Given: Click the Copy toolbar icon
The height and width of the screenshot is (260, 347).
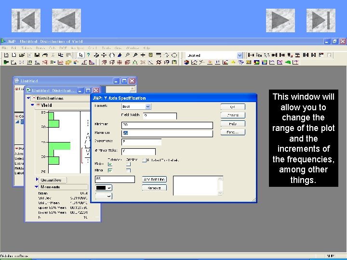Looking at the screenshot, I should [60, 55].
